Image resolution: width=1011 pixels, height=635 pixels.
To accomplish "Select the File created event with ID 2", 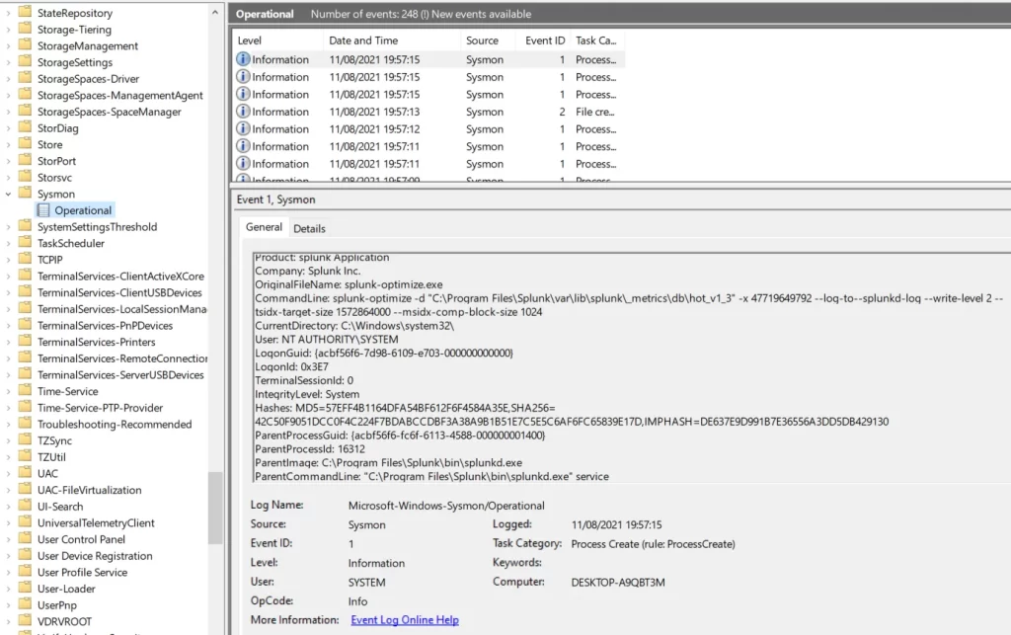I will [428, 112].
